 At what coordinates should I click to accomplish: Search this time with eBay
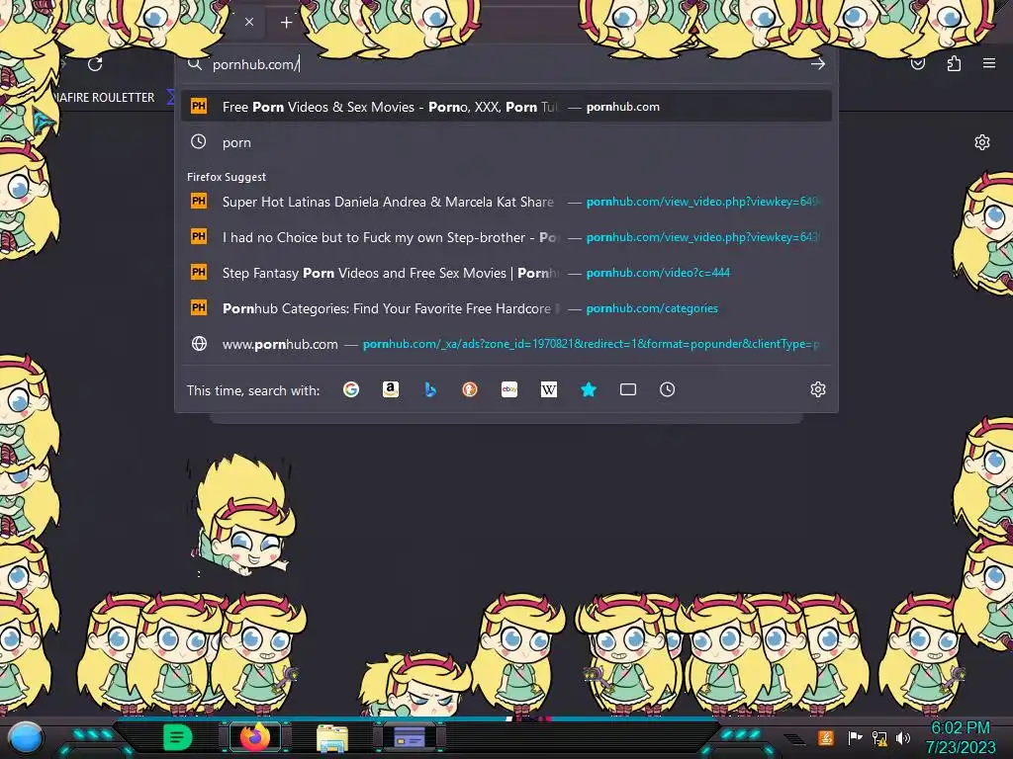509,389
